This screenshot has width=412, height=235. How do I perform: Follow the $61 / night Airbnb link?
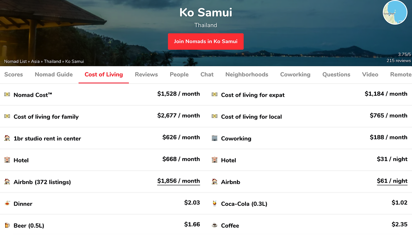click(392, 181)
